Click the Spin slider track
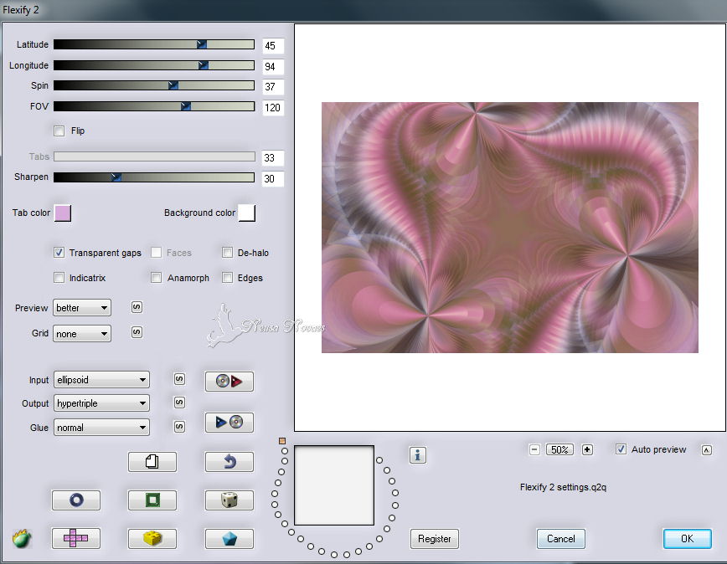This screenshot has height=564, width=727. (154, 85)
